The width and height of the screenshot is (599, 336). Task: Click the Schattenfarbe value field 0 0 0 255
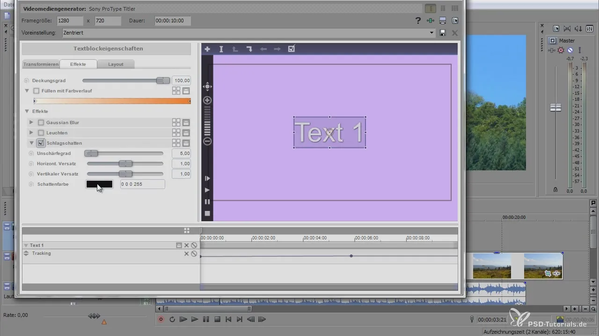pos(143,184)
